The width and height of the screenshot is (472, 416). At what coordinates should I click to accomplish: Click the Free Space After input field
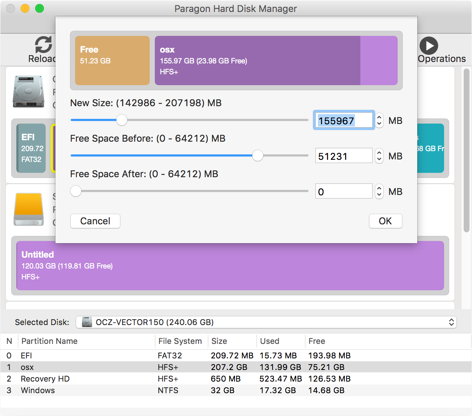(344, 191)
